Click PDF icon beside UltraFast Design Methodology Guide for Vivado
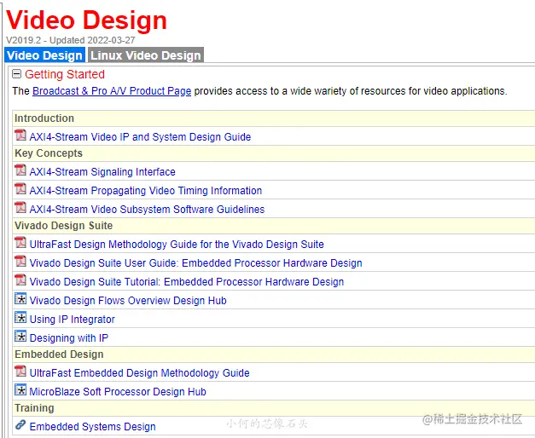This screenshot has width=535, height=438. click(x=20, y=242)
